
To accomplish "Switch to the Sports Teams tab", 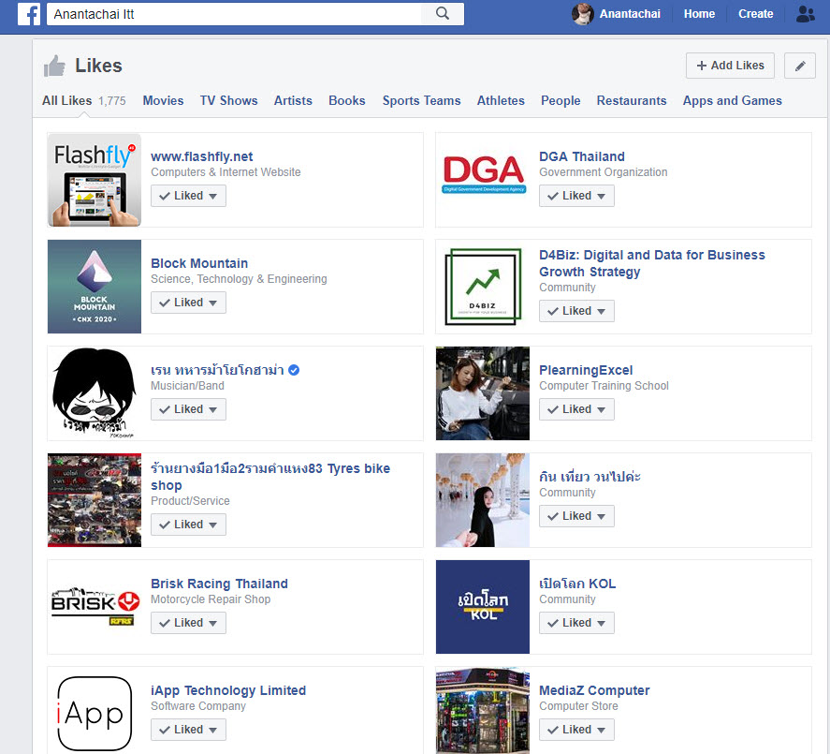I will coord(421,100).
